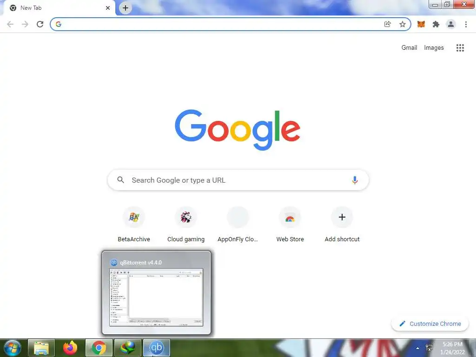Click the network tray icon
Screen dimensions: 476x357
[429, 348]
